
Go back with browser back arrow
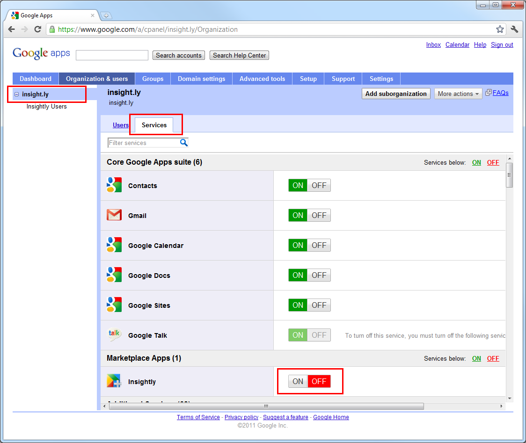[11, 29]
